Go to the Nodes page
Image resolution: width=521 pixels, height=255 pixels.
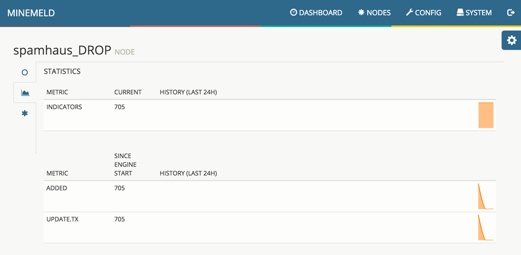click(374, 13)
